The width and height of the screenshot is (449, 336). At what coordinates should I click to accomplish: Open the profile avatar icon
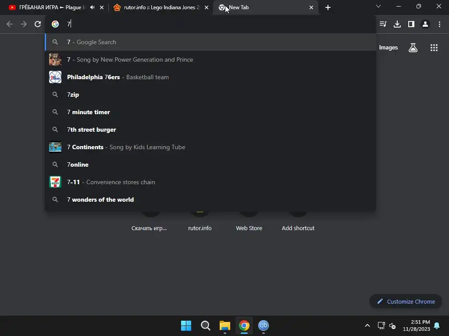pyautogui.click(x=425, y=24)
